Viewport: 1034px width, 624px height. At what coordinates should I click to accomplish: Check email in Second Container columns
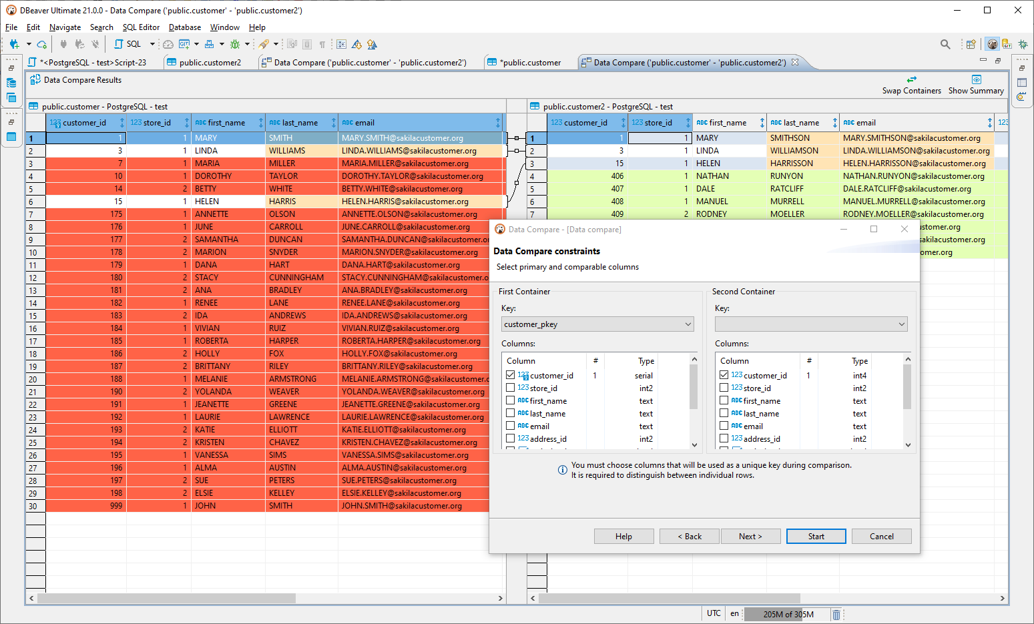(x=724, y=426)
